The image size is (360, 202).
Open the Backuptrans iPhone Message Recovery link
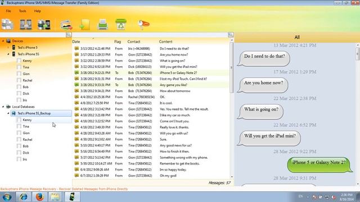[64, 189]
